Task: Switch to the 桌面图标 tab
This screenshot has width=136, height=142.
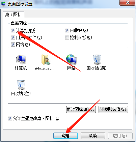Action: pos(13,15)
